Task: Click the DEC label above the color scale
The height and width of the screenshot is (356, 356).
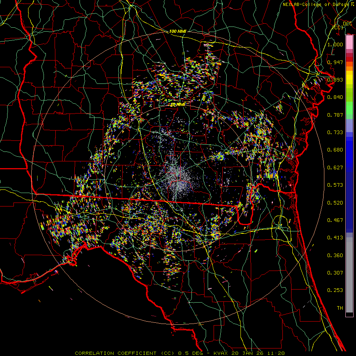Action: point(347,24)
